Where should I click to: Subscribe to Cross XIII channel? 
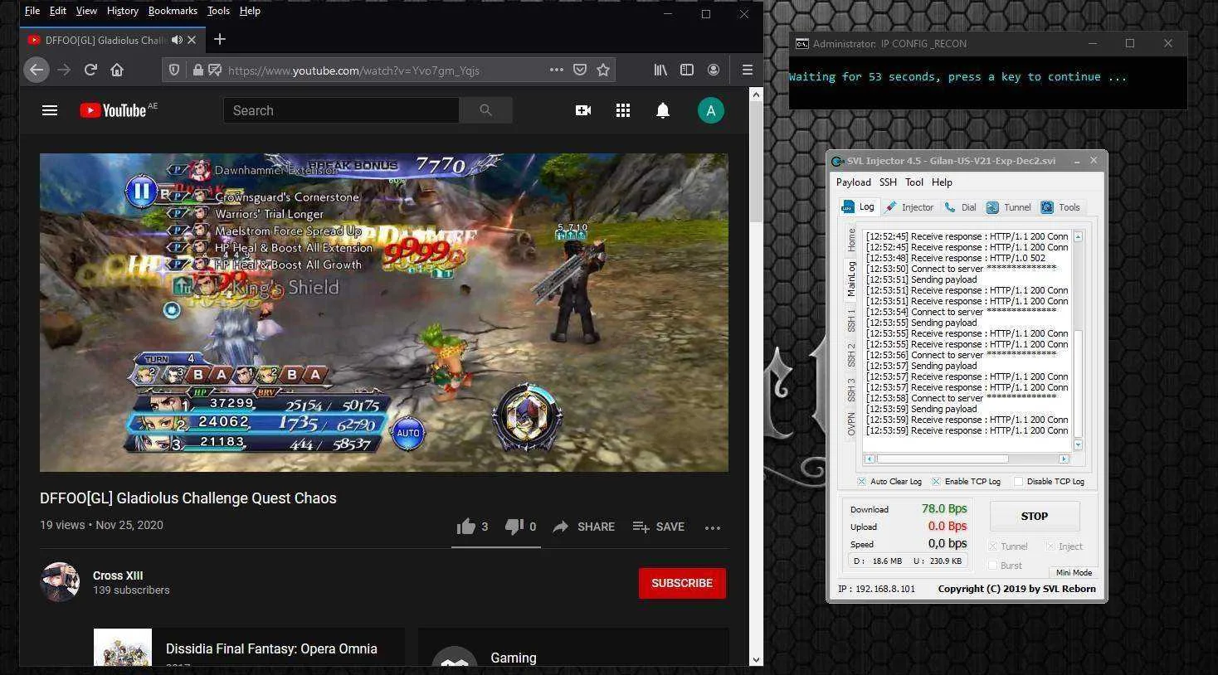[x=682, y=583]
